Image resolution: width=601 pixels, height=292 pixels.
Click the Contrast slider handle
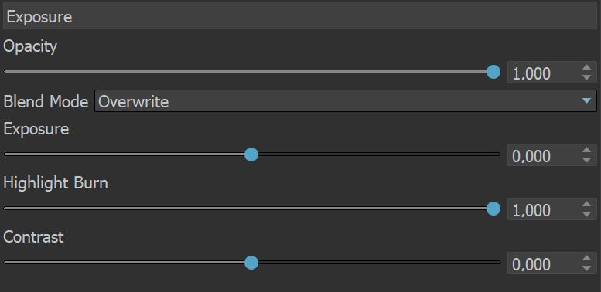point(251,263)
